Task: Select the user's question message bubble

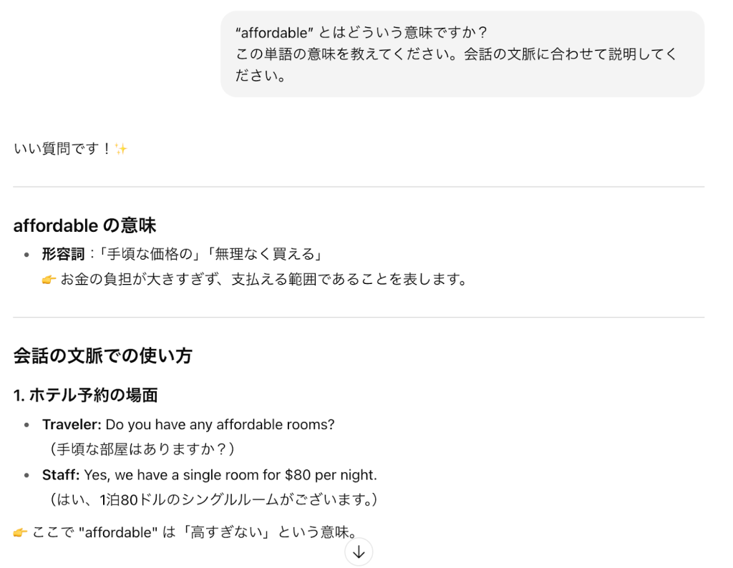Action: [462, 54]
